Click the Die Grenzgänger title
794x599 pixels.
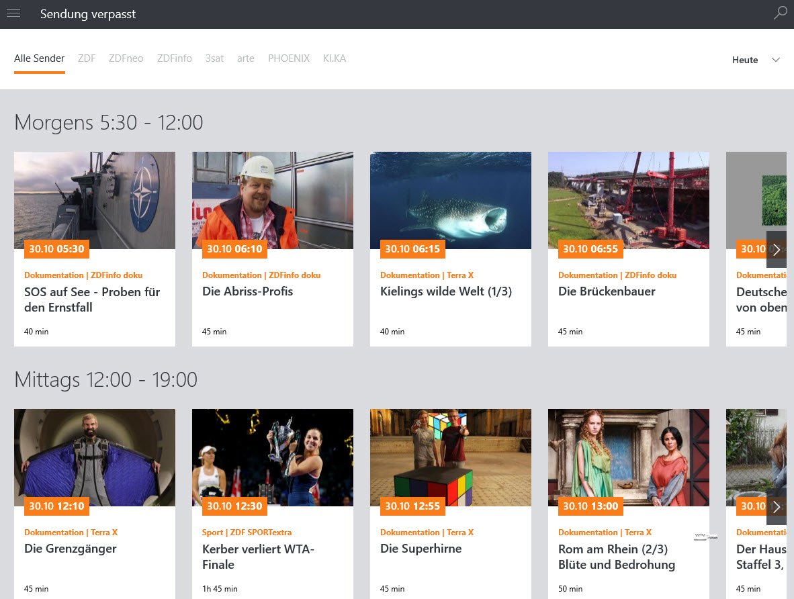pyautogui.click(x=71, y=549)
